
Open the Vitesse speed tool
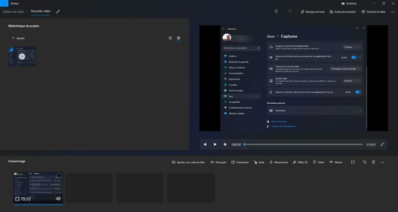pyautogui.click(x=335, y=162)
